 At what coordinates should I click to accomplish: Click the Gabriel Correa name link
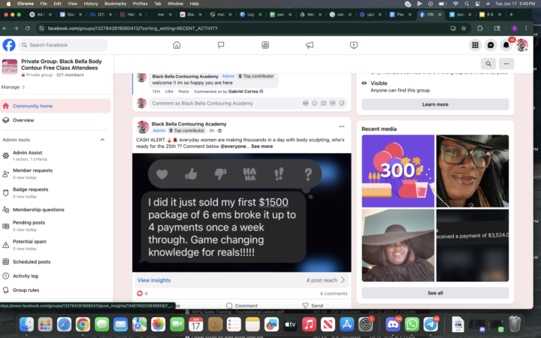(x=243, y=92)
